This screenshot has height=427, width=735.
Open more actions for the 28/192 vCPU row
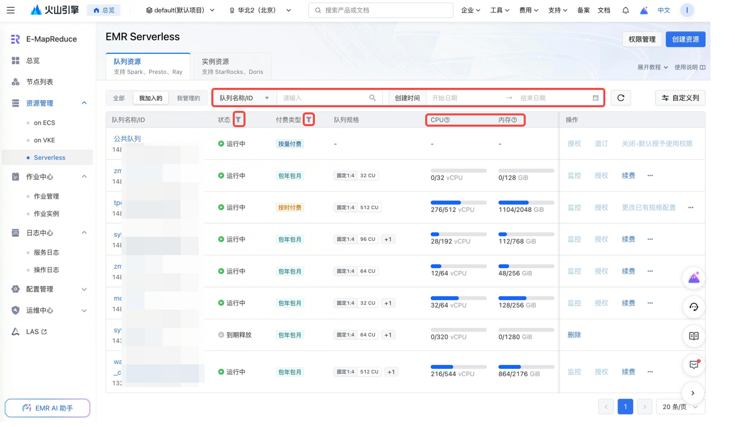click(x=650, y=239)
